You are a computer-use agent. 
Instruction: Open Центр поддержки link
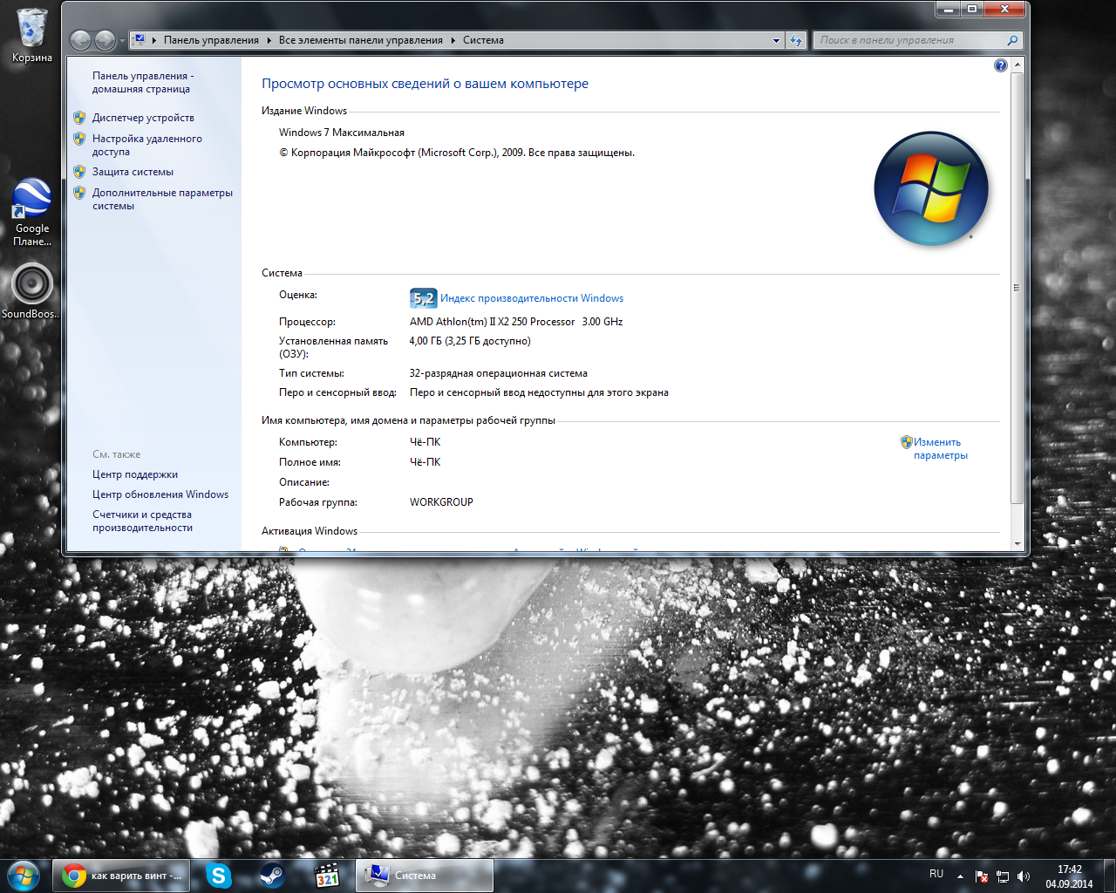point(135,474)
